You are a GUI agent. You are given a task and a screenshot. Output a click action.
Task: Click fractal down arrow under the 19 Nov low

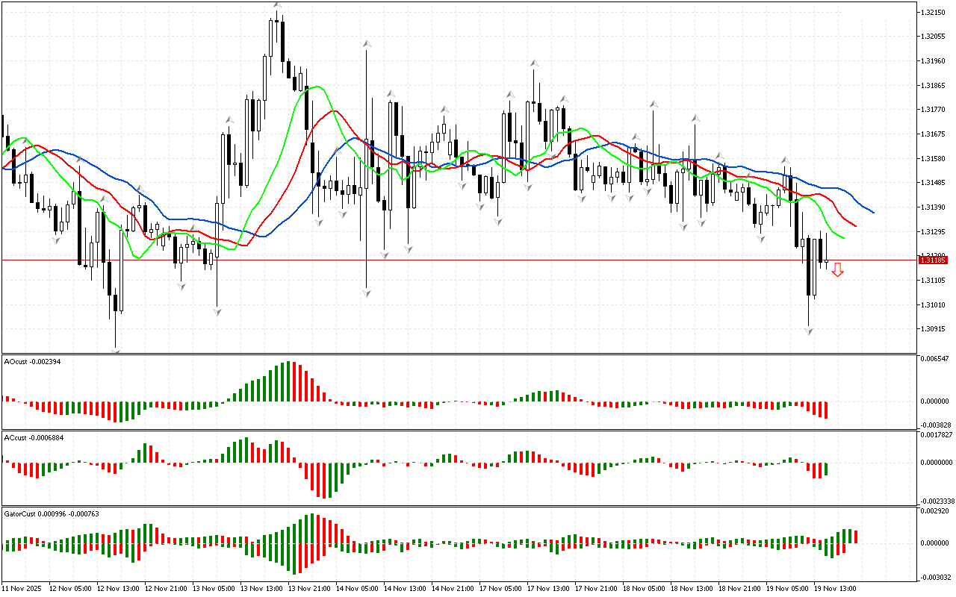point(809,331)
